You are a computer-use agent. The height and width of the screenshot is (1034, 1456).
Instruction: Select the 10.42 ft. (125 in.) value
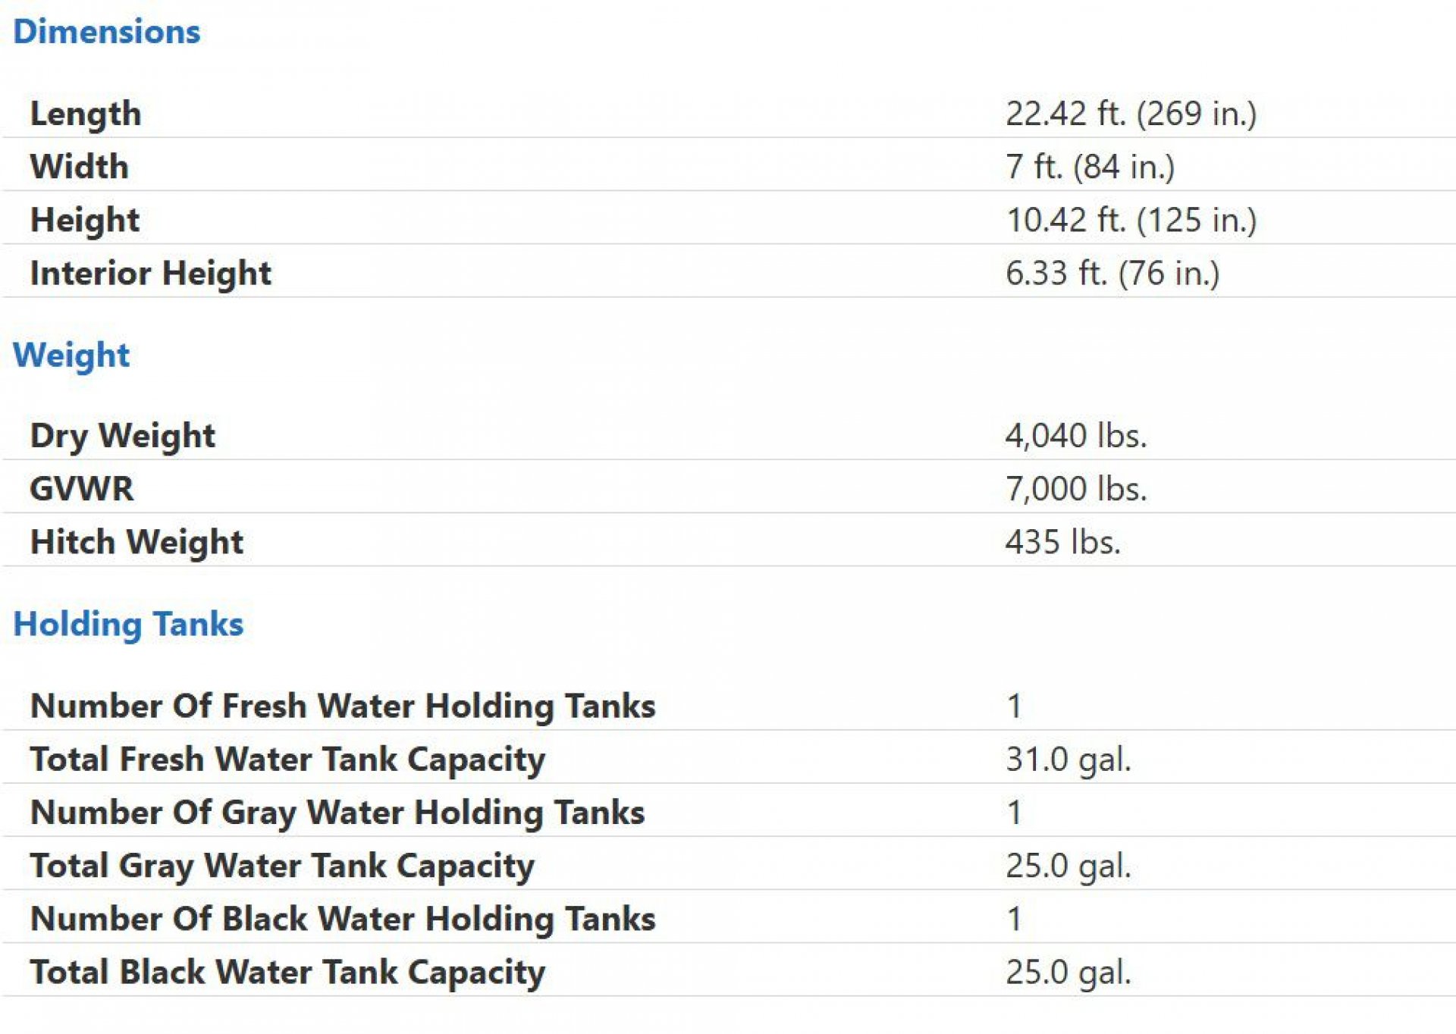1131,221
